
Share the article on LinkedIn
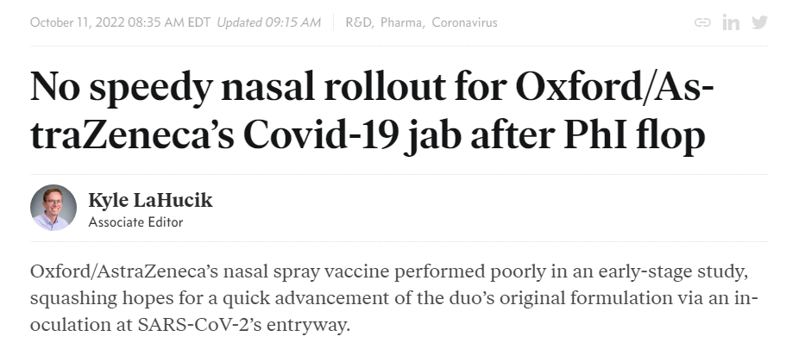click(x=731, y=22)
